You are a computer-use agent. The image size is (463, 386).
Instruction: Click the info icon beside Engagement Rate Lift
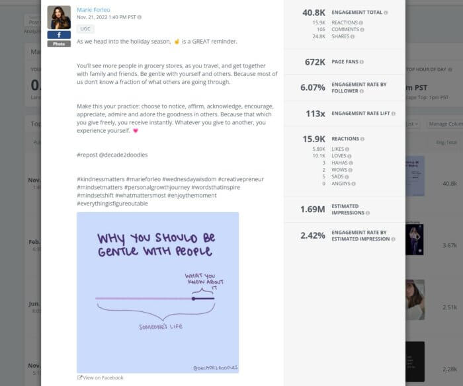pyautogui.click(x=394, y=114)
